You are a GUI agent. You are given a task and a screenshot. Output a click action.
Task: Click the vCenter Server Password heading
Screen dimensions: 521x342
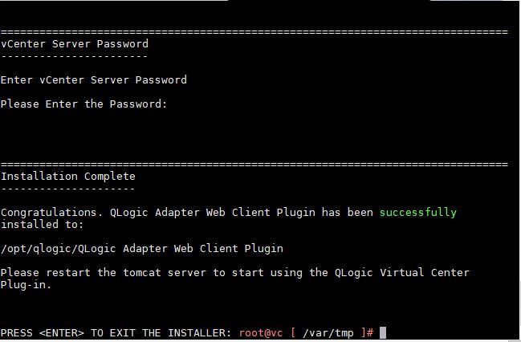click(x=75, y=44)
